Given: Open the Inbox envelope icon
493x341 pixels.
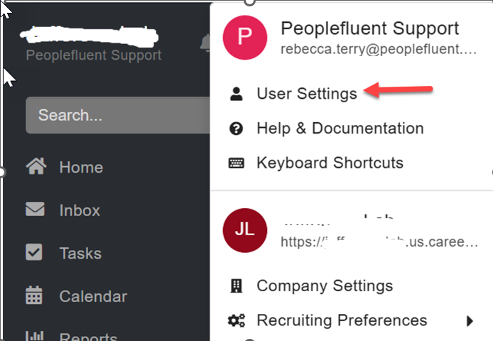Looking at the screenshot, I should [35, 209].
